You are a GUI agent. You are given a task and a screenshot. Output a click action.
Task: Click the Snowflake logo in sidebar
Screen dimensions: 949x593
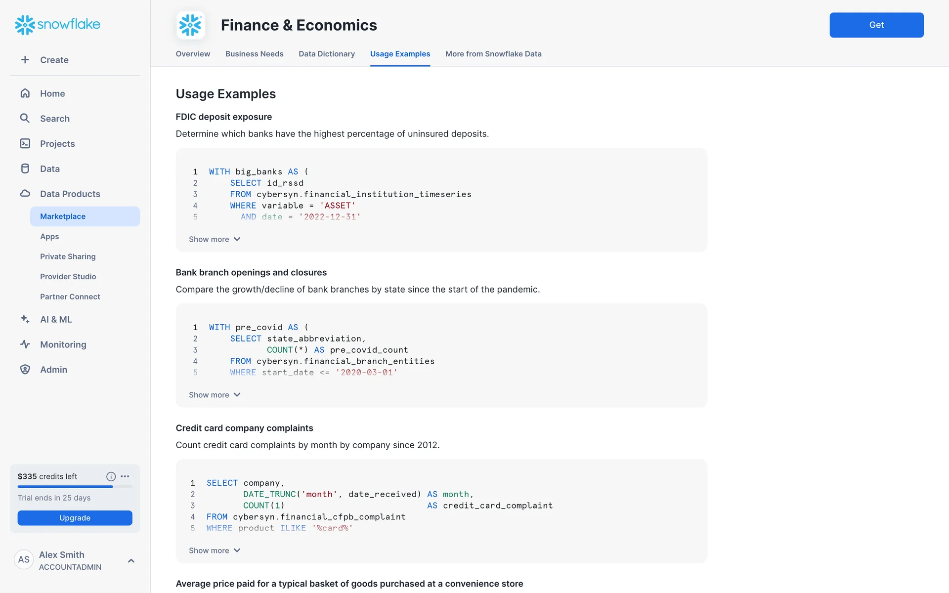click(x=57, y=24)
